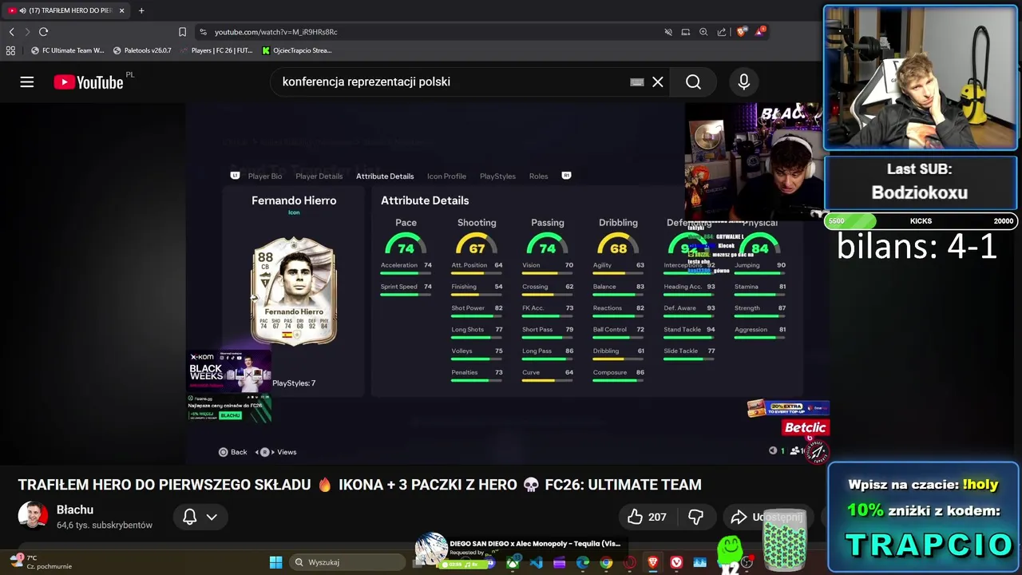Click the Fernando Hierro player card
This screenshot has width=1022, height=575.
(294, 291)
